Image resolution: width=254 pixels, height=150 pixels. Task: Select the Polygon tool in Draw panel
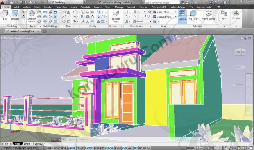click(x=64, y=22)
